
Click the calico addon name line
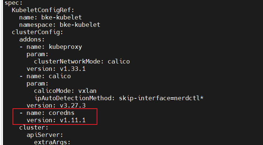pos(45,76)
